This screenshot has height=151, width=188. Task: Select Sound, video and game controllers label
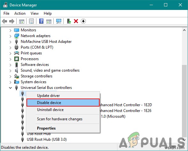pos(50,70)
